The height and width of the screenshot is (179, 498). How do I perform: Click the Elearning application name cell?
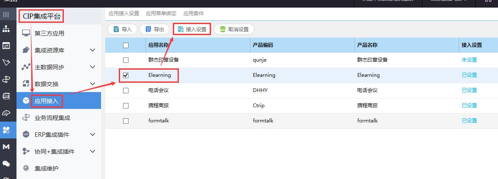point(198,75)
